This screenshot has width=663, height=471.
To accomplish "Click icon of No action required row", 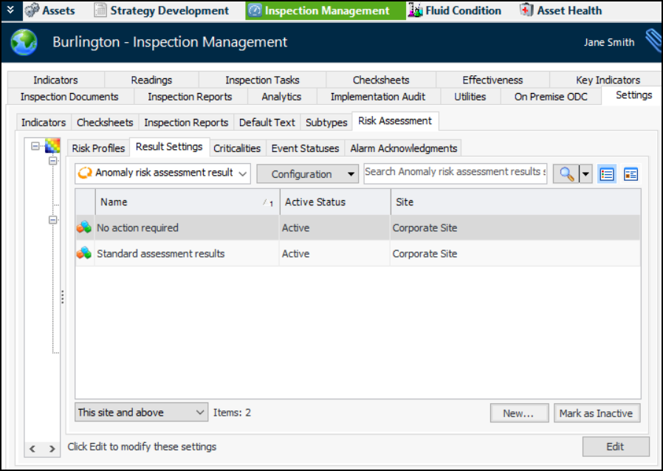I will [83, 227].
